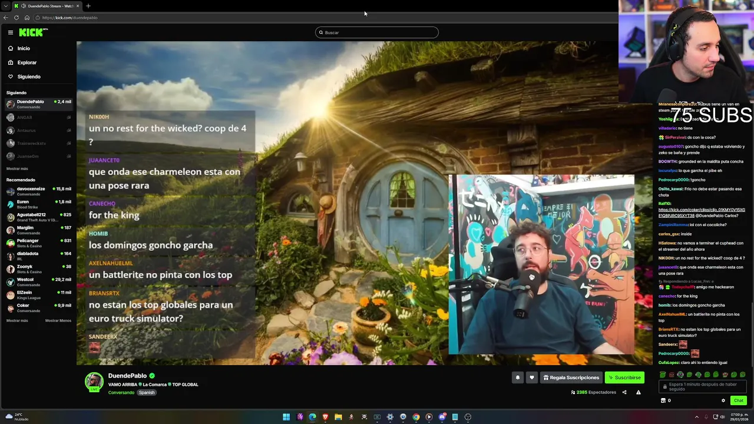This screenshot has width=754, height=424.
Task: Click the Spanish language tag
Action: tap(147, 393)
